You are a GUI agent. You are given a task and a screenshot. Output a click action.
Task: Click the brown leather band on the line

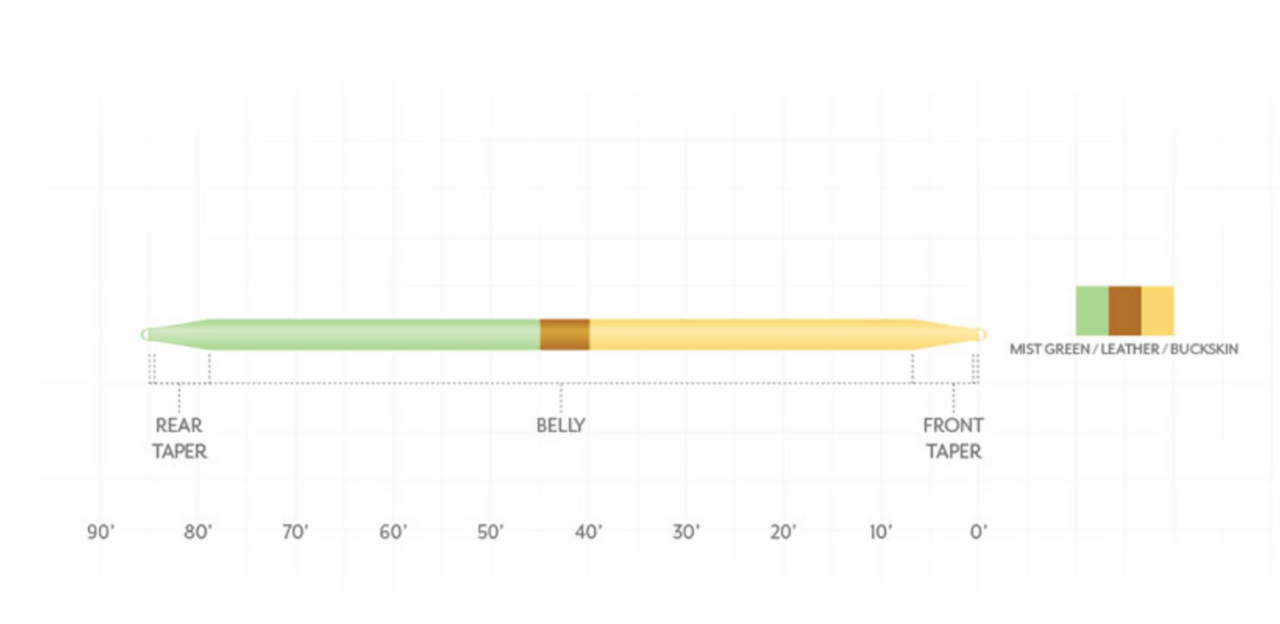(x=564, y=334)
